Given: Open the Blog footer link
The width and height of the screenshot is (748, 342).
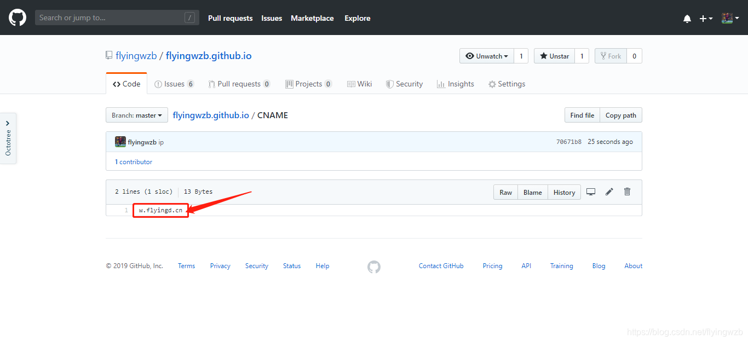Looking at the screenshot, I should (x=599, y=266).
